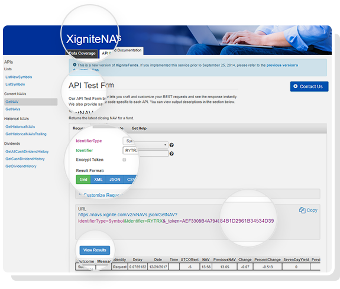Select CSV result format
Viewport: 340px width, 289px height.
pos(131,180)
